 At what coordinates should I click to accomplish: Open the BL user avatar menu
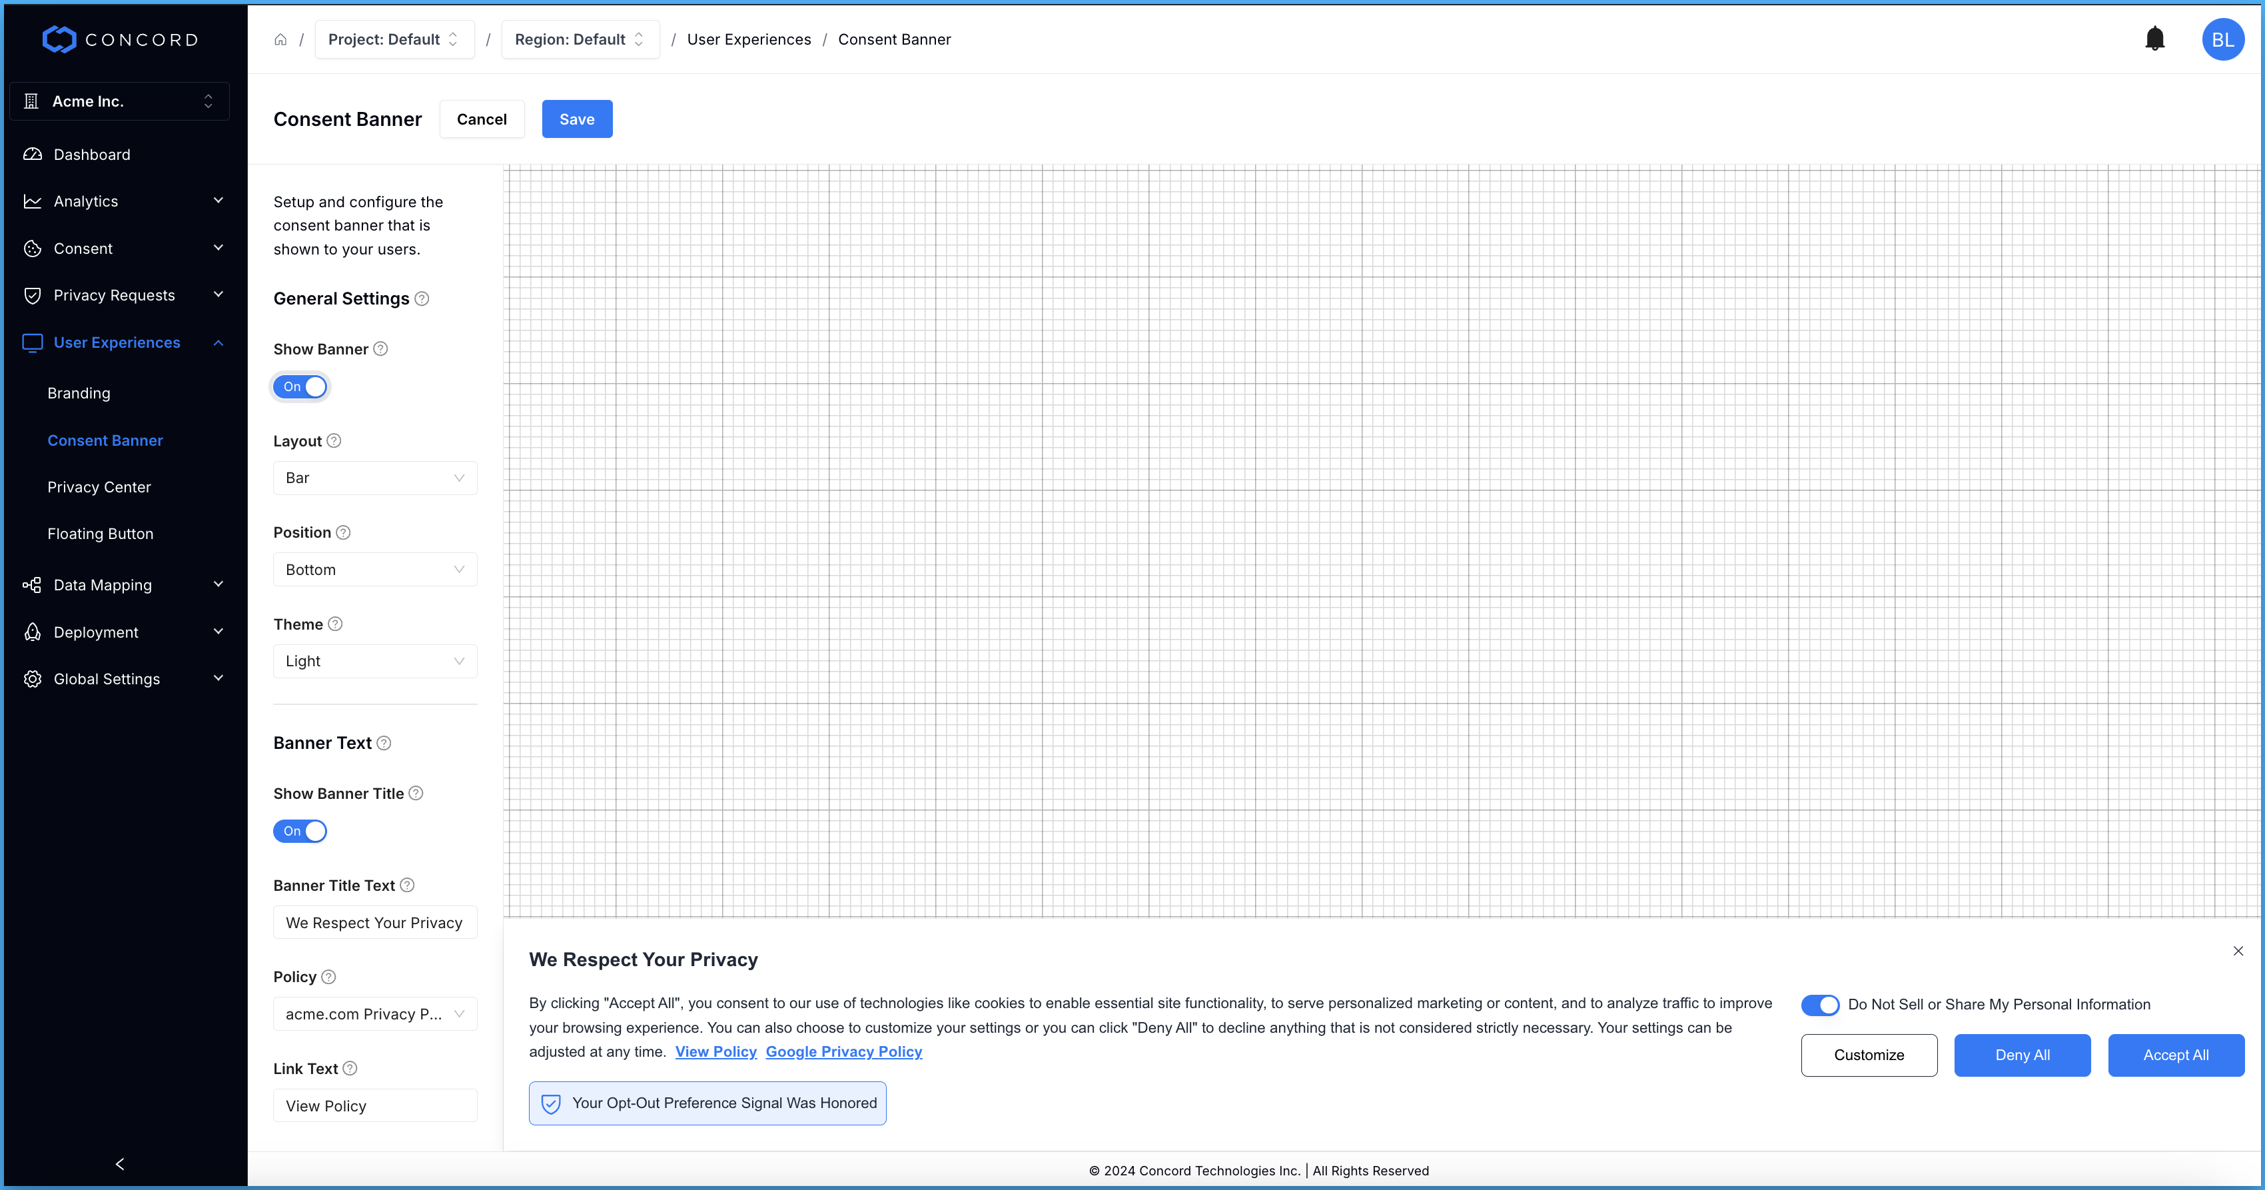(x=2222, y=39)
